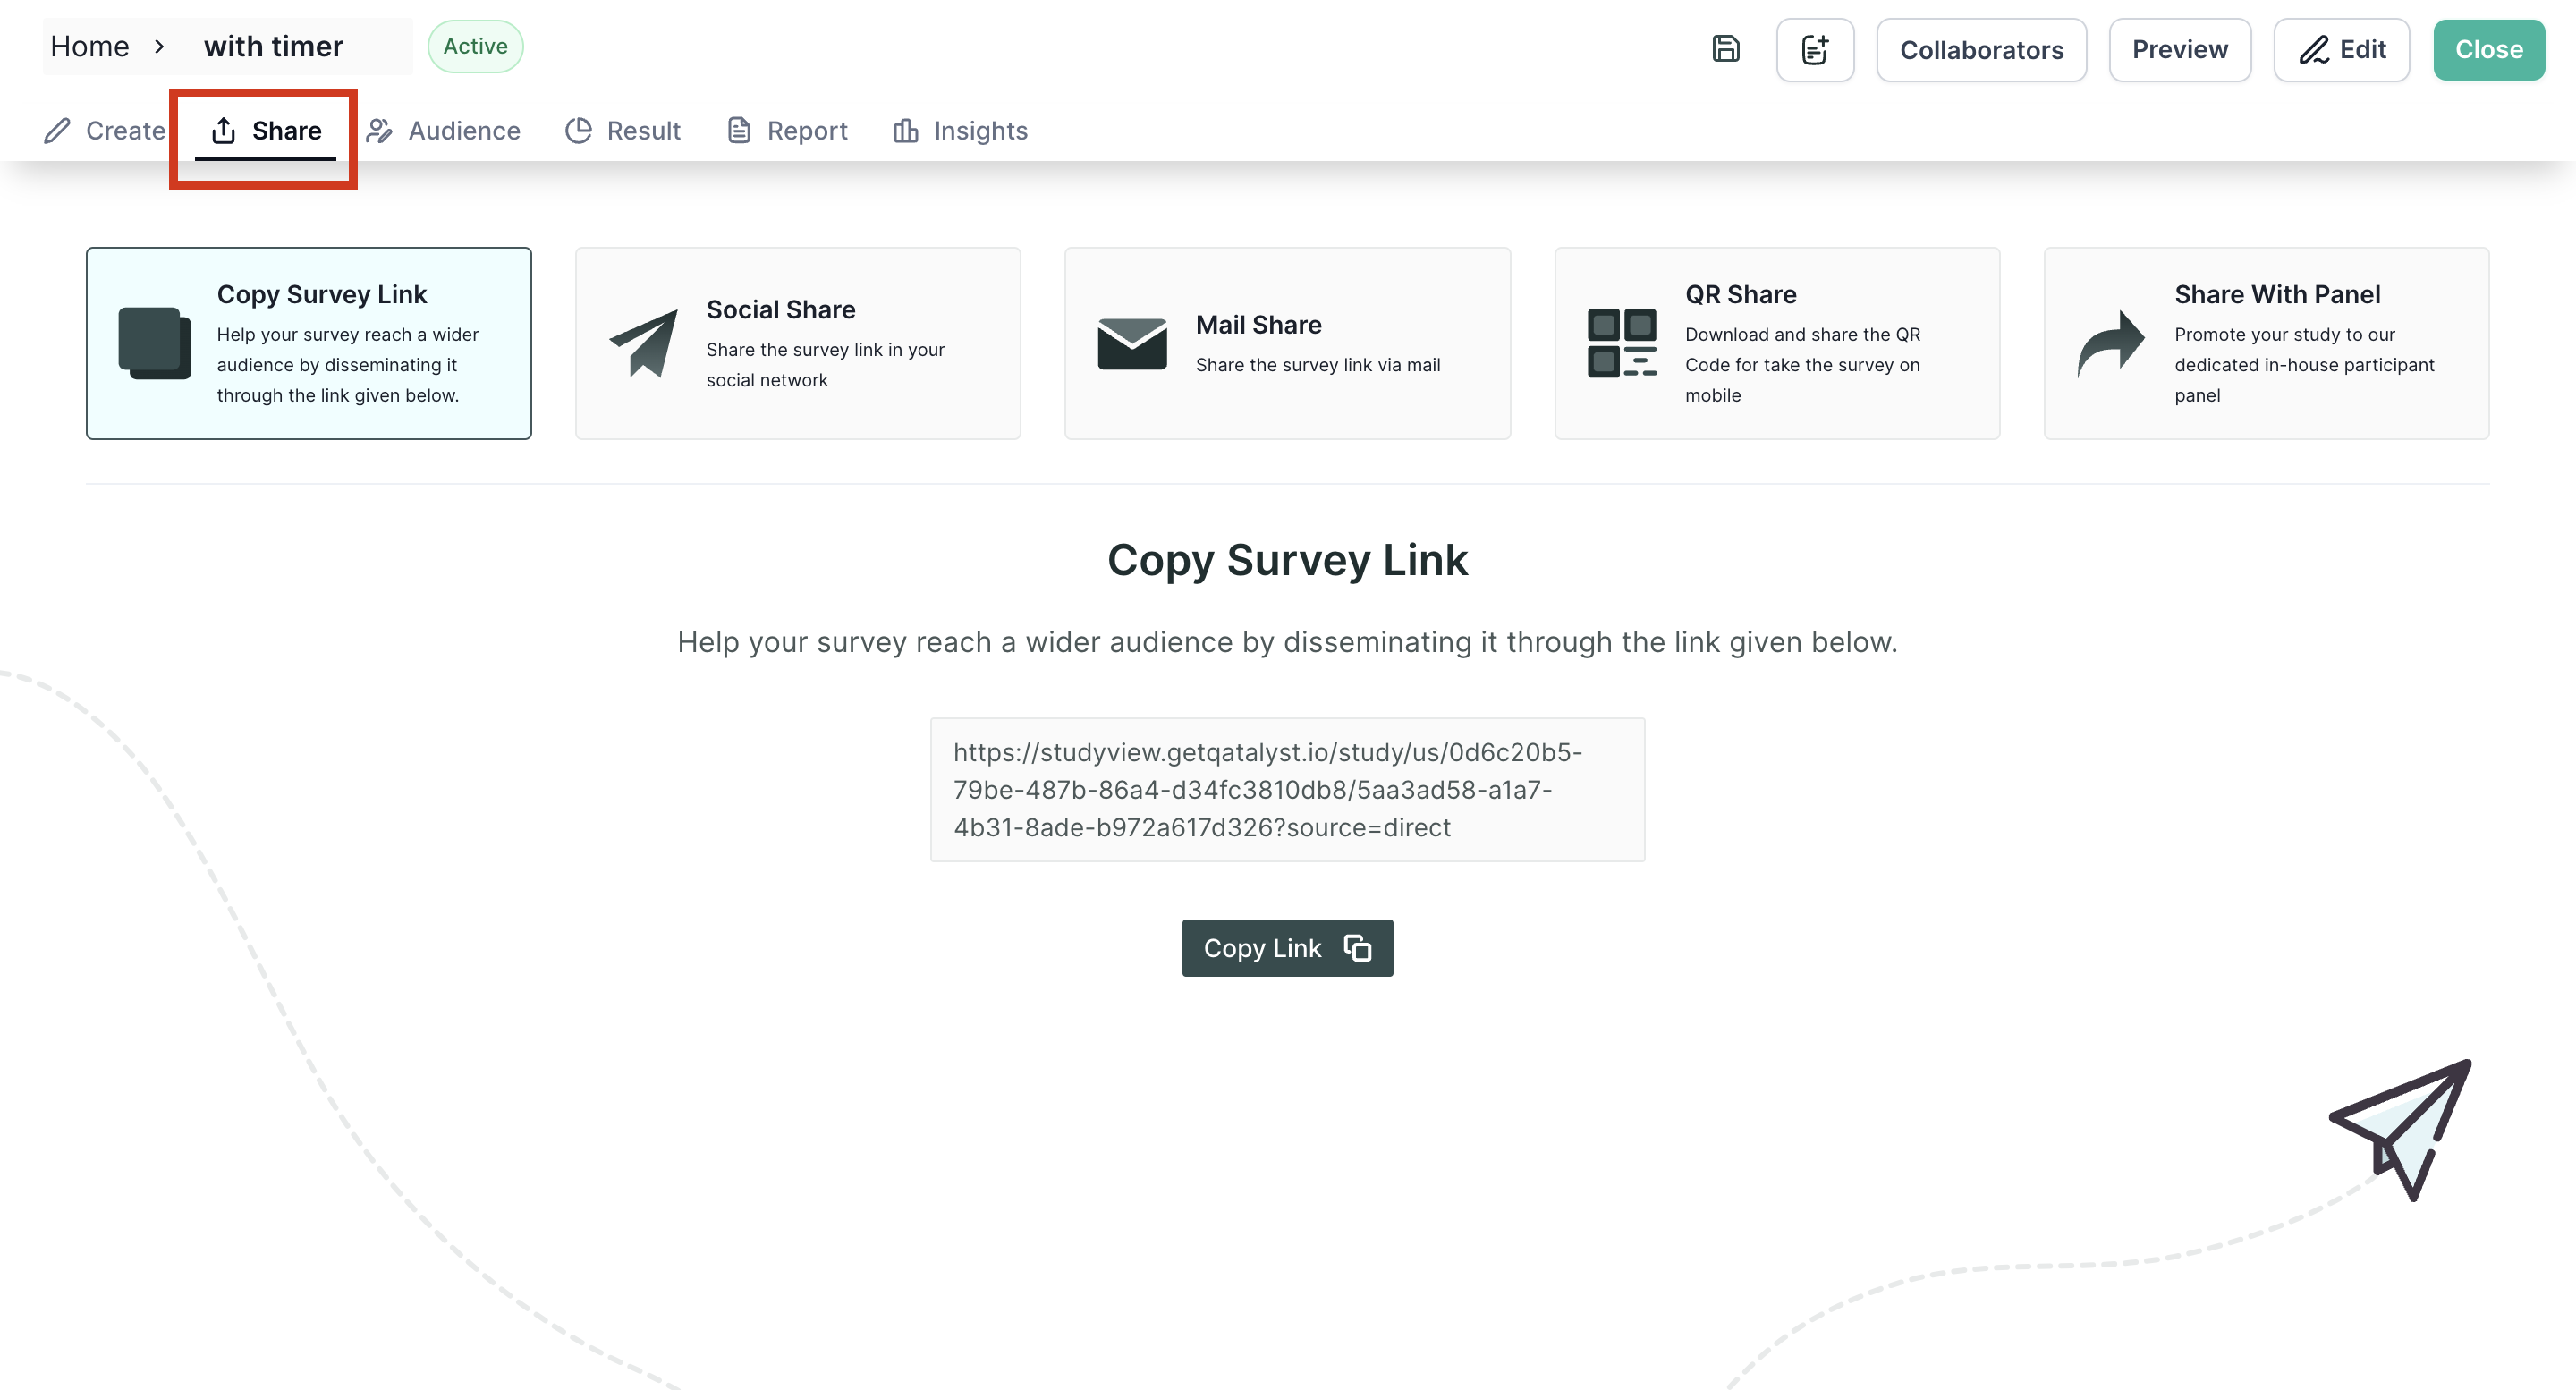Screen dimensions: 2576x1390
Task: Click the paper plane Social Share icon
Action: tap(643, 343)
